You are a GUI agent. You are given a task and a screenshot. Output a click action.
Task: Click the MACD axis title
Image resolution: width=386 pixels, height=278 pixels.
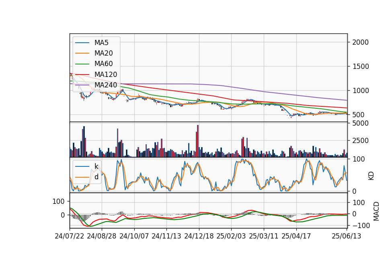pyautogui.click(x=376, y=211)
